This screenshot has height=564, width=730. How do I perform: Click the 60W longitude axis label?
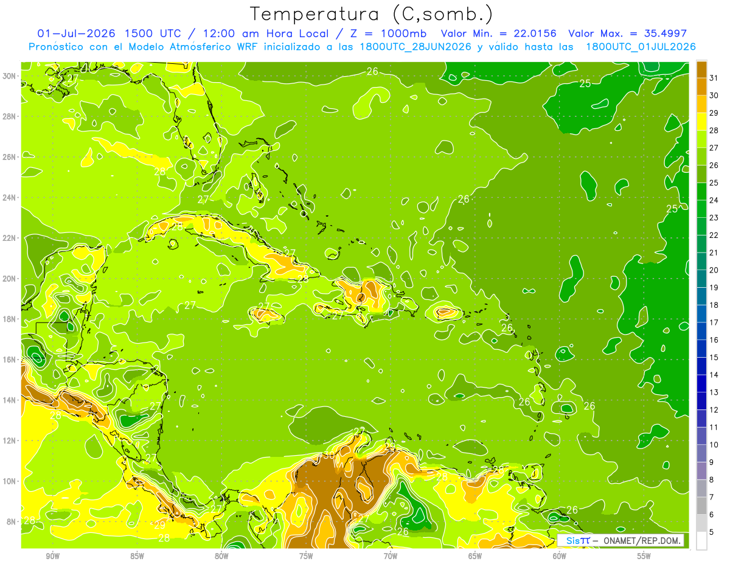(560, 556)
